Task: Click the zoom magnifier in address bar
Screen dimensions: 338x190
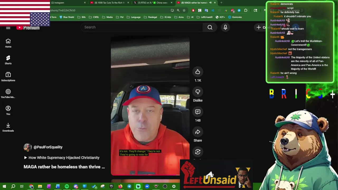Action: coord(178,10)
